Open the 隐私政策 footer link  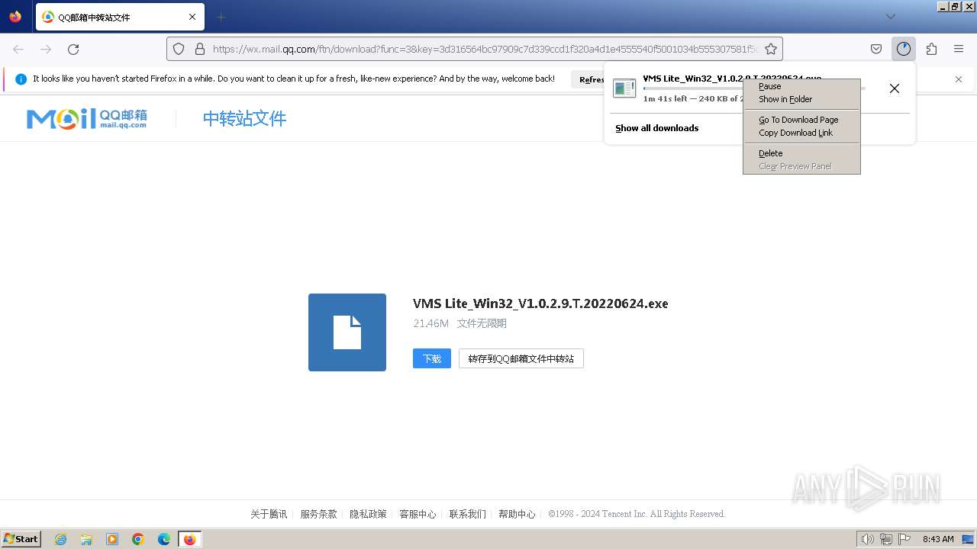368,514
